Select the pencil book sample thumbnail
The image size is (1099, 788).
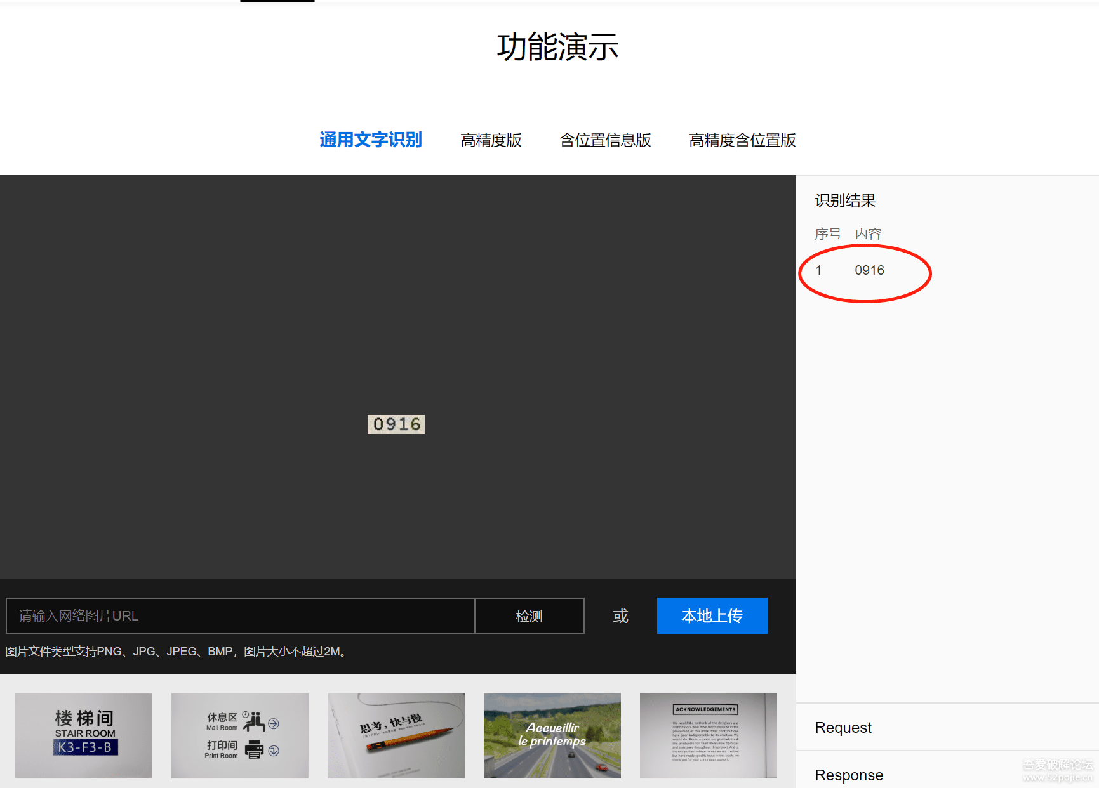[x=396, y=735]
